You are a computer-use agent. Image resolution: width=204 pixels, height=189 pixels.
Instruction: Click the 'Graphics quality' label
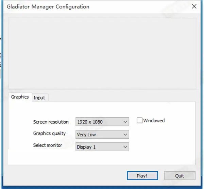point(49,134)
